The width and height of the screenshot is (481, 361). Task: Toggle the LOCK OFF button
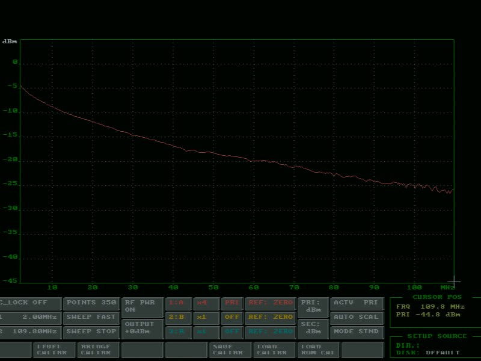pos(30,302)
